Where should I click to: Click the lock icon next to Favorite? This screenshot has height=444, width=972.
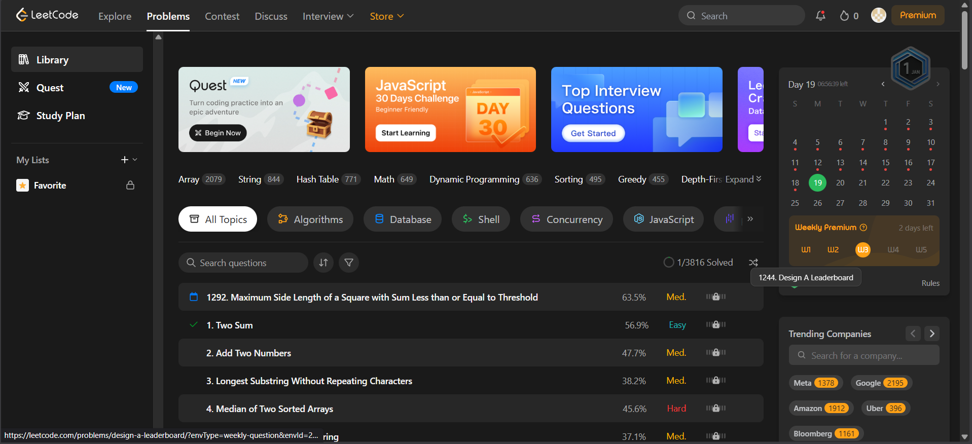click(130, 186)
